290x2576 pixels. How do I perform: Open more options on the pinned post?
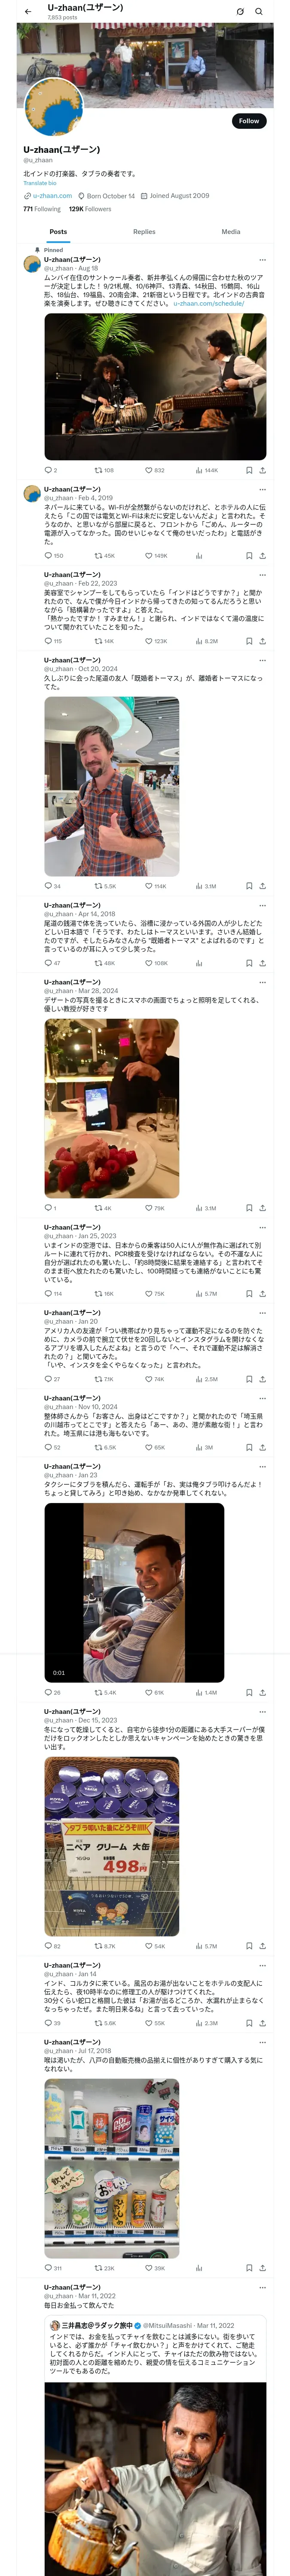pos(263,260)
